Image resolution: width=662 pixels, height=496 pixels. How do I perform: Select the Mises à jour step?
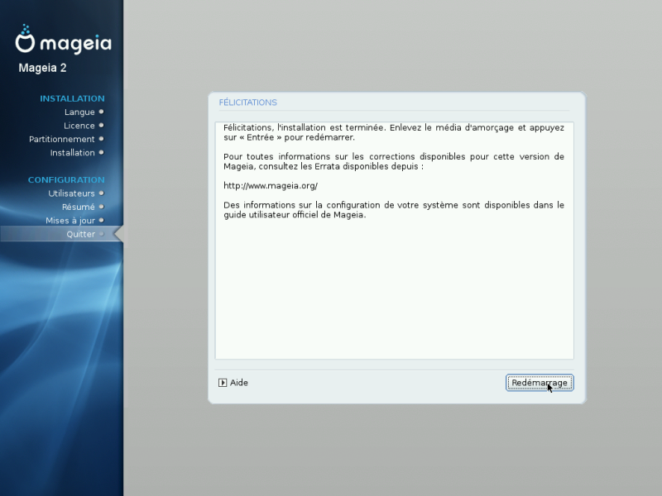click(70, 221)
